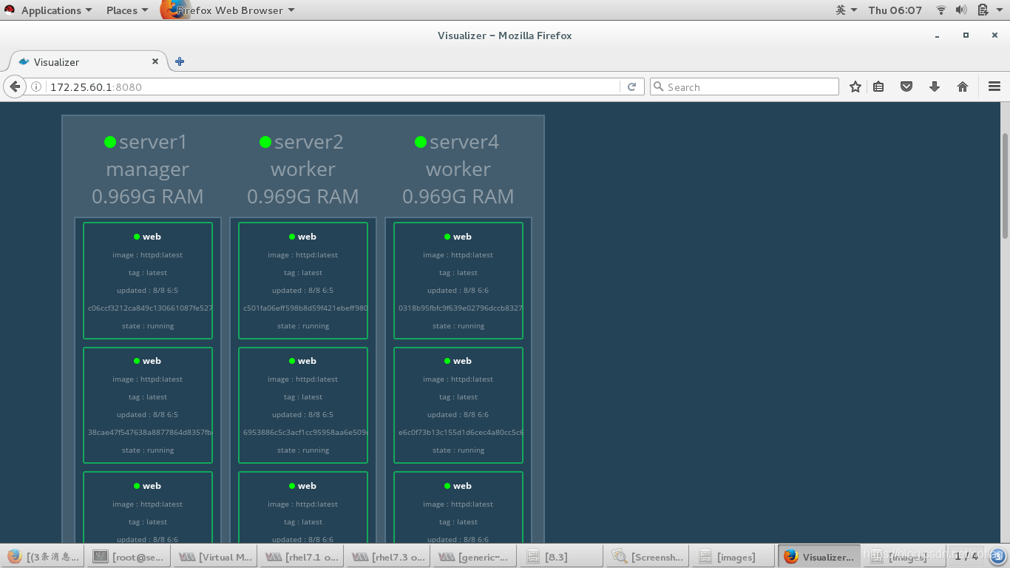Go to the Firefox home page

963,87
